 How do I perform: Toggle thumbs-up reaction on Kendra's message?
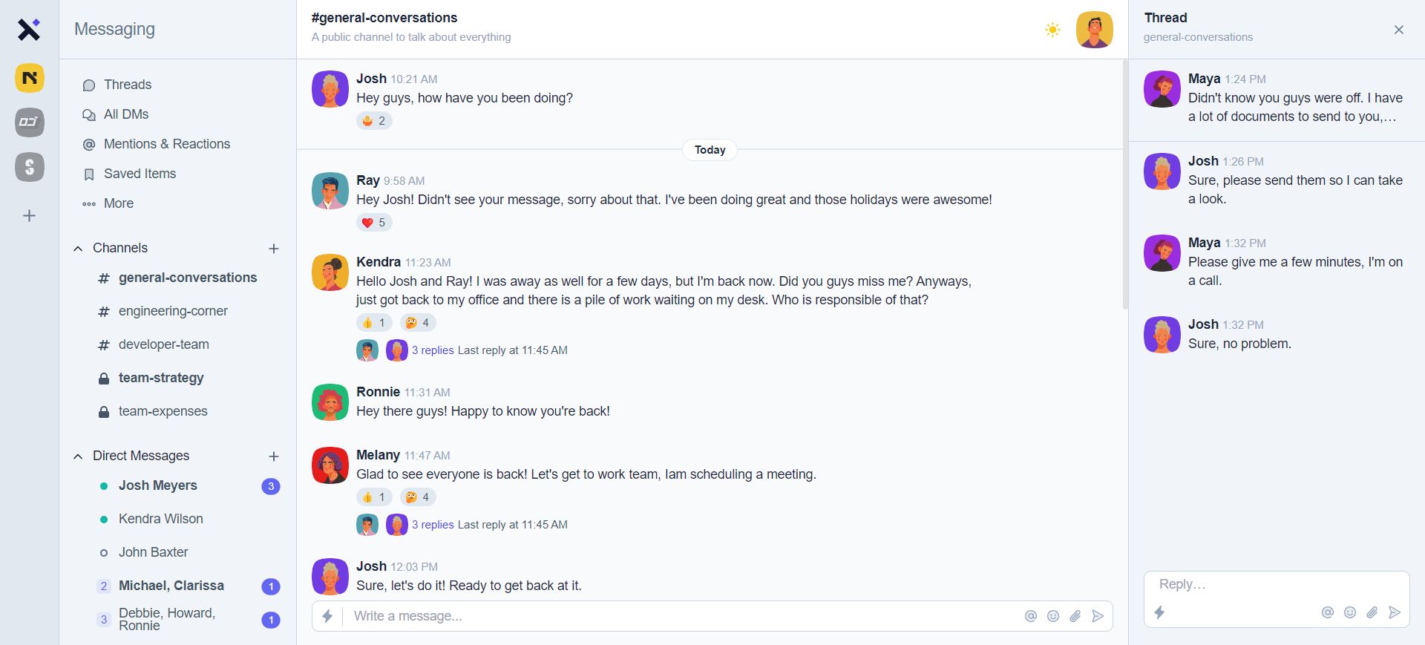click(374, 323)
